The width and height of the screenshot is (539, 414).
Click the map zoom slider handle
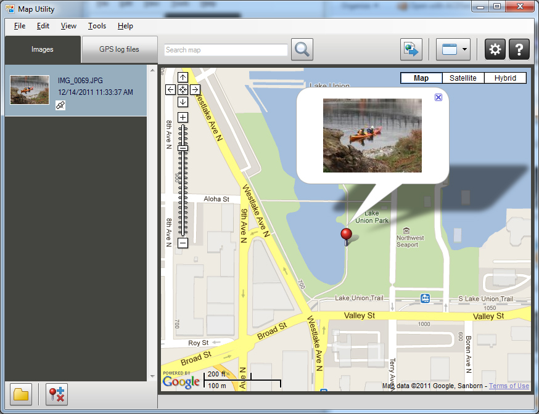[183, 148]
